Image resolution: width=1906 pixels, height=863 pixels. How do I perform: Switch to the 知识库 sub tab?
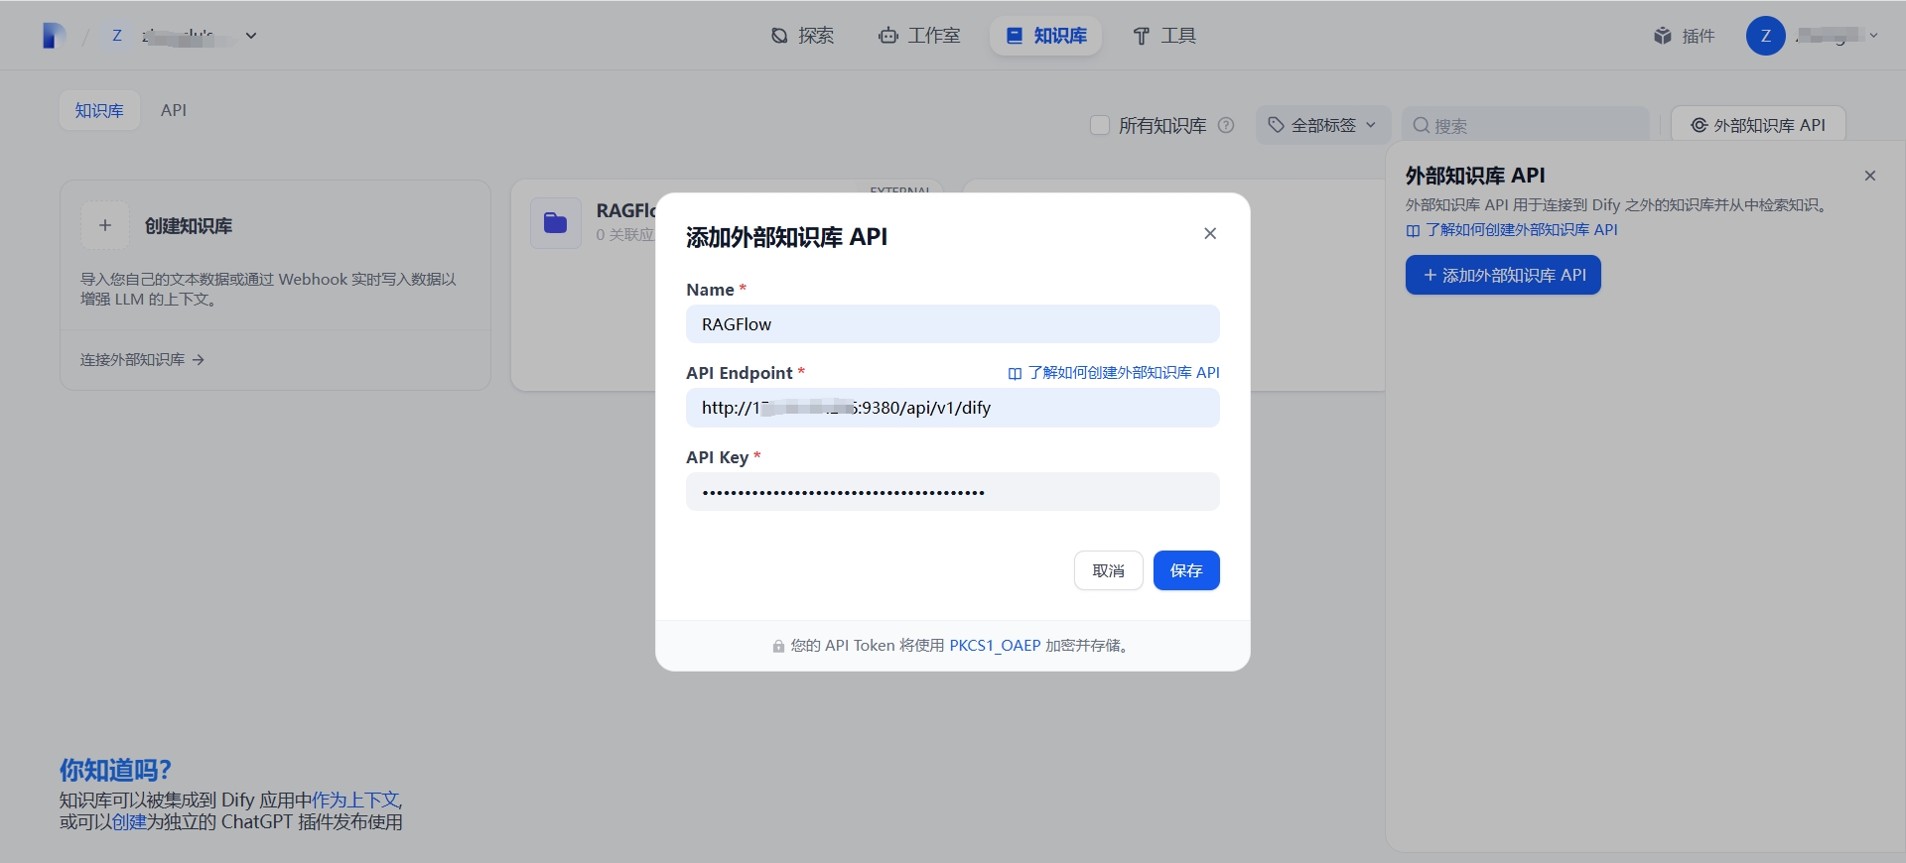point(99,110)
